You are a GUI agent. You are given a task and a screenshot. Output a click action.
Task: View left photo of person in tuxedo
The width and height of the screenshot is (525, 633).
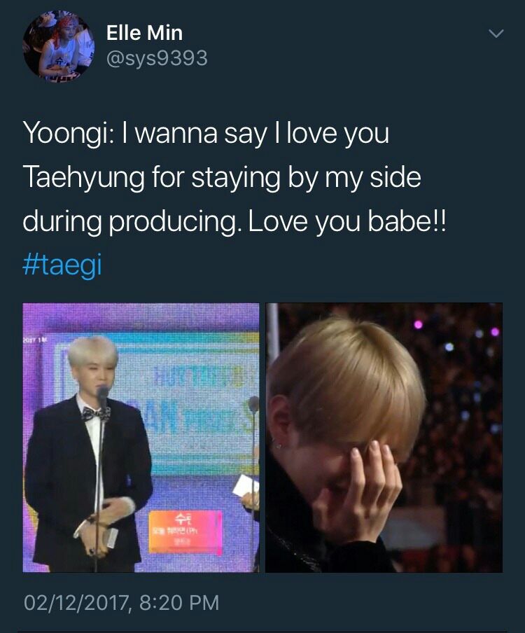[141, 437]
